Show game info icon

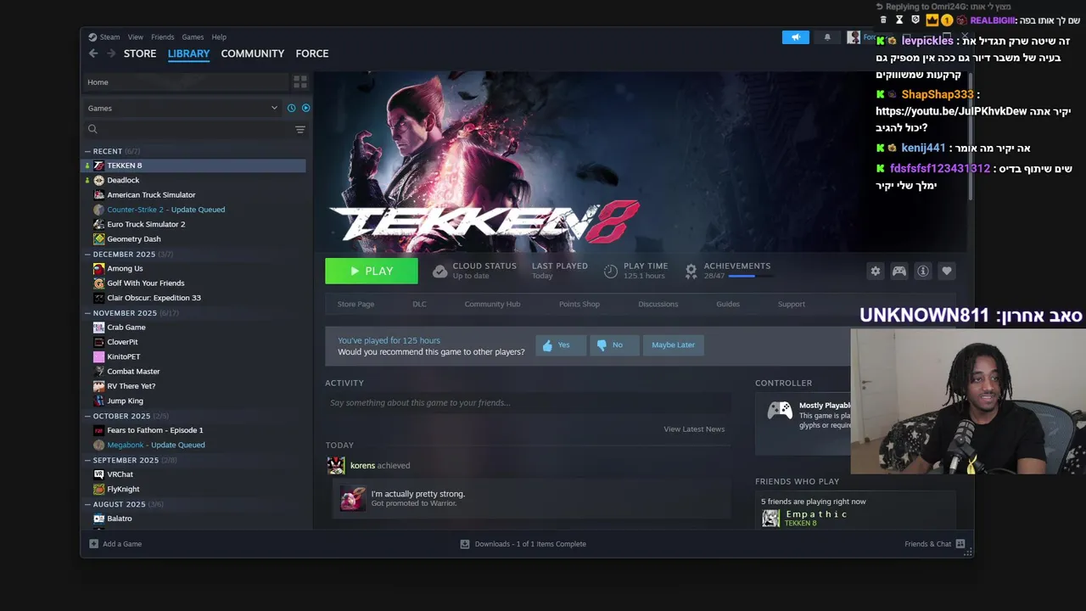pyautogui.click(x=923, y=271)
